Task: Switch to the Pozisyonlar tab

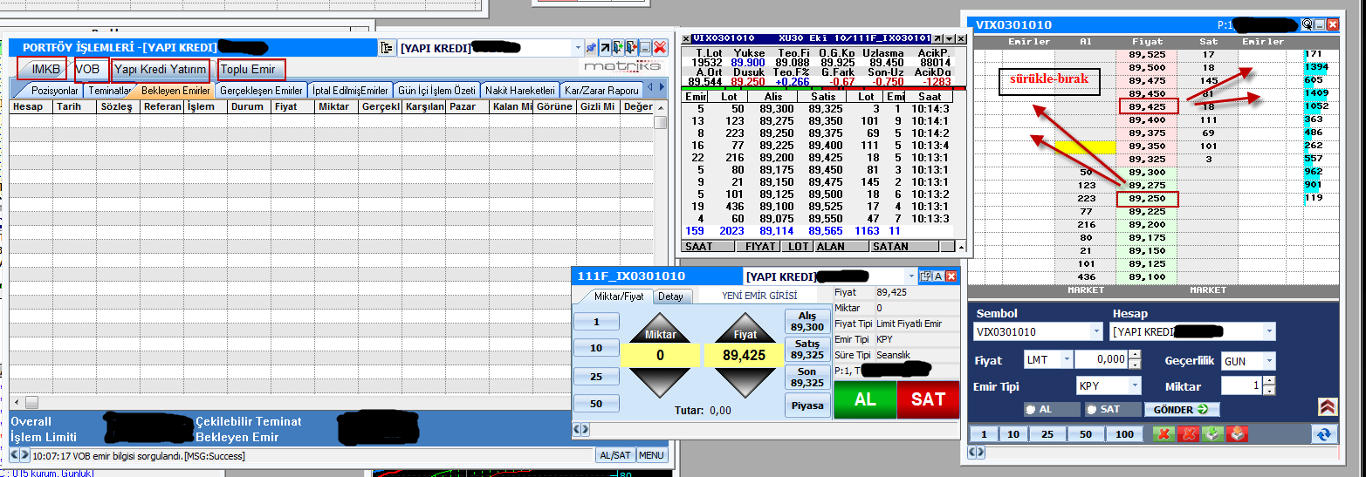Action: (x=54, y=91)
